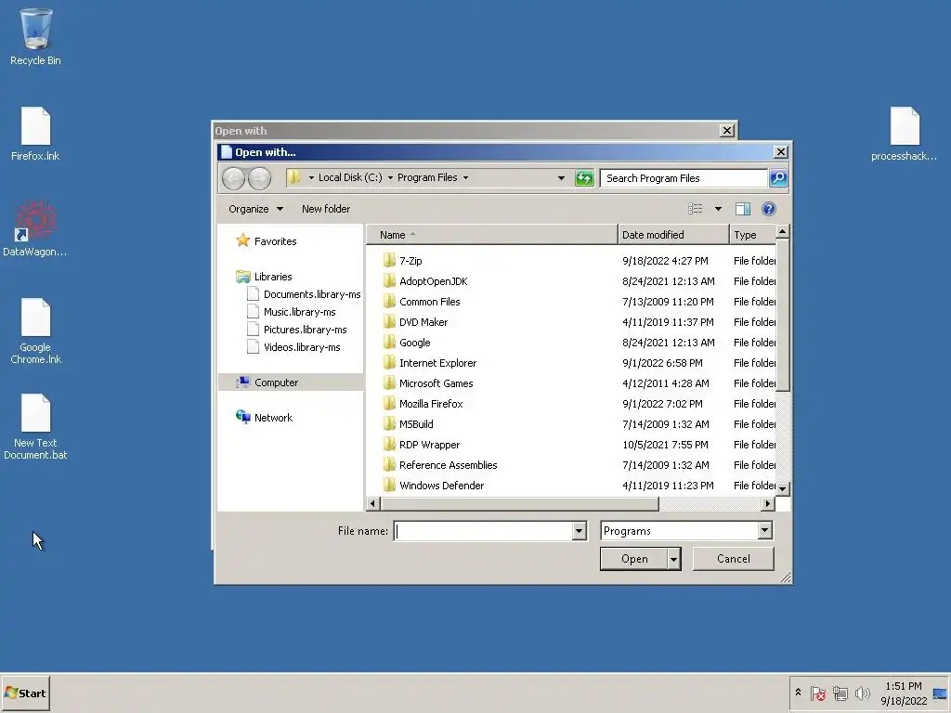Select Computer in navigation pane

tap(276, 382)
